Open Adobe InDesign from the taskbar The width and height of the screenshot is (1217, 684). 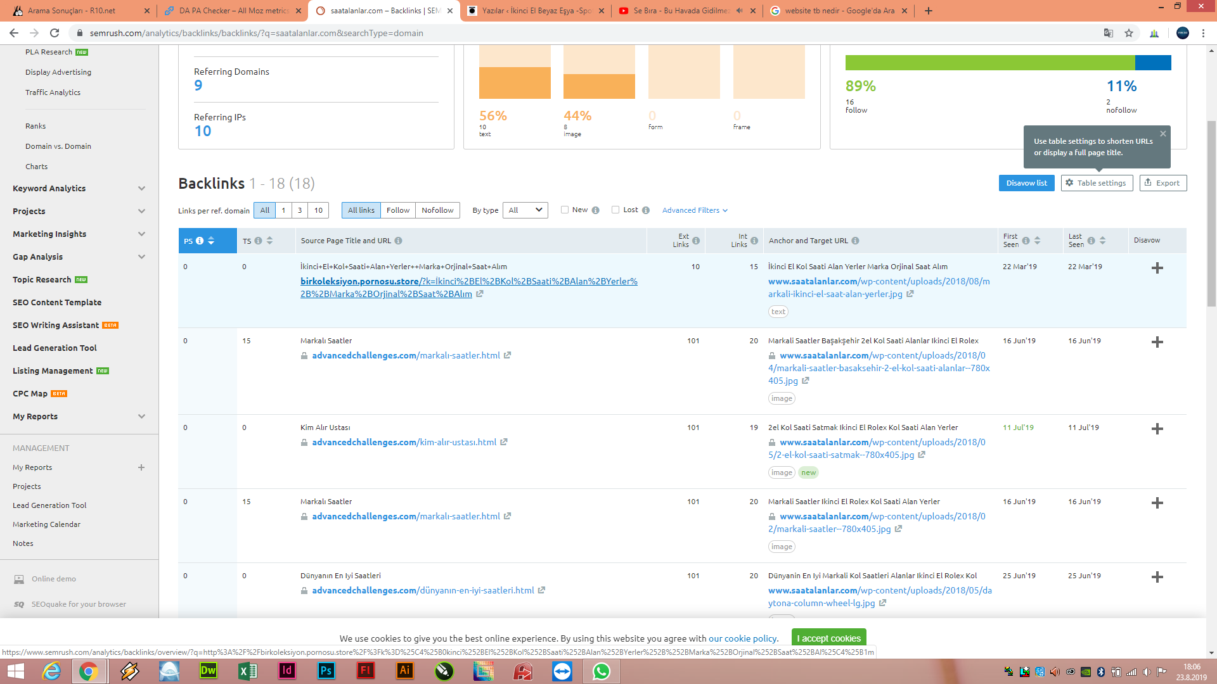[287, 671]
